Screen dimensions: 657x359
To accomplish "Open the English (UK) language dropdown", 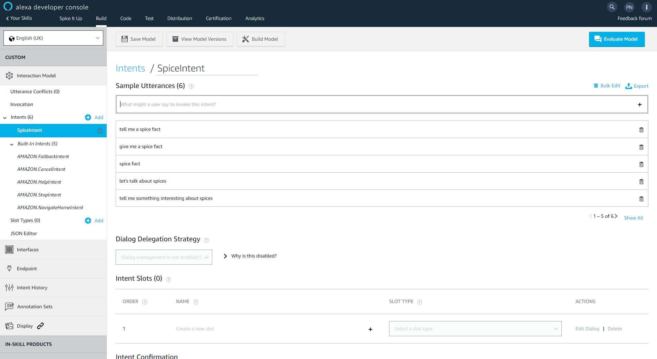I will click(x=54, y=38).
